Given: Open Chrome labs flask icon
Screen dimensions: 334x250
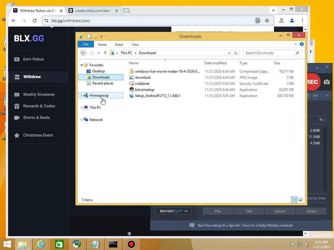Looking at the screenshot, I should pyautogui.click(x=282, y=21).
